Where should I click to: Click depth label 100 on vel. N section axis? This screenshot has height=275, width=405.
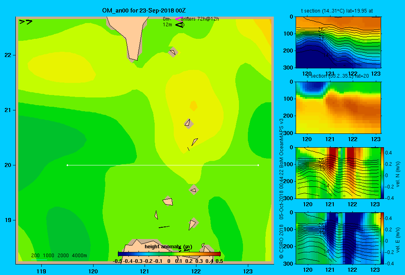click(x=289, y=164)
